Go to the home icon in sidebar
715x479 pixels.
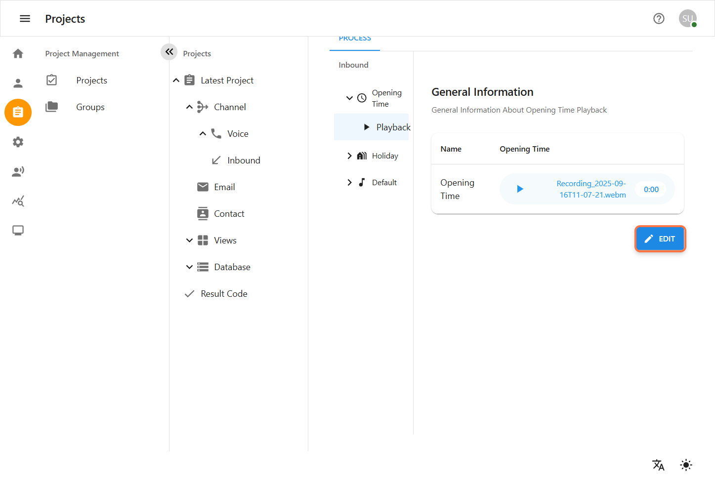(x=18, y=53)
